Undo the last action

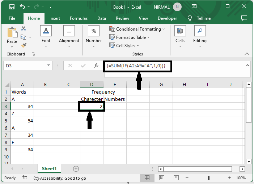22,7
